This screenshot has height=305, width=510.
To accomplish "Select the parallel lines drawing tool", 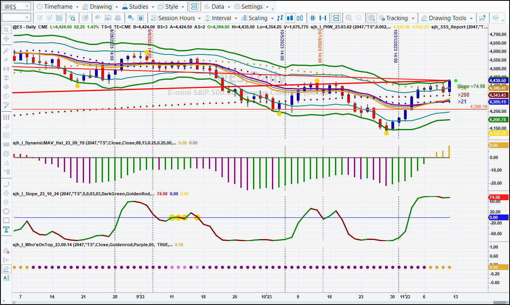I will (6, 87).
